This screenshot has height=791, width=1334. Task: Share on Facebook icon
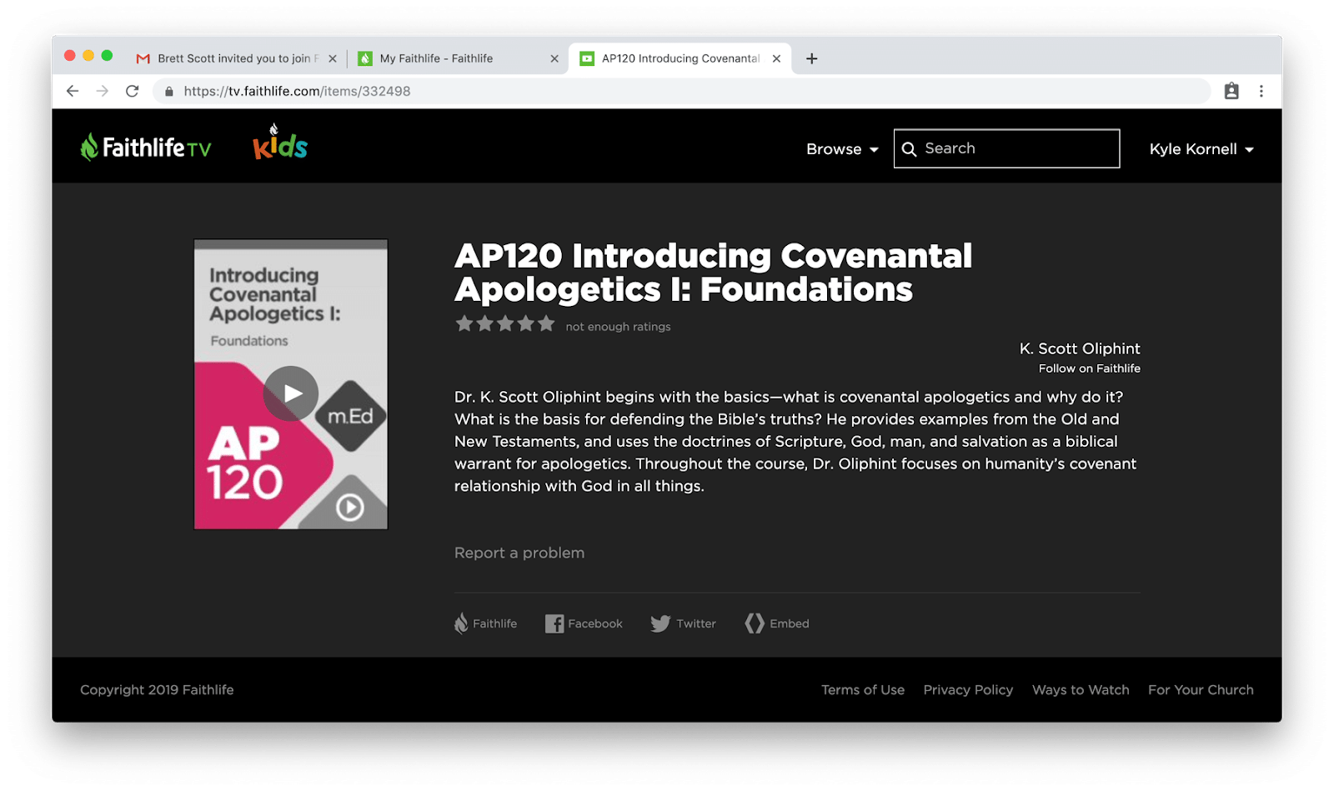(554, 623)
